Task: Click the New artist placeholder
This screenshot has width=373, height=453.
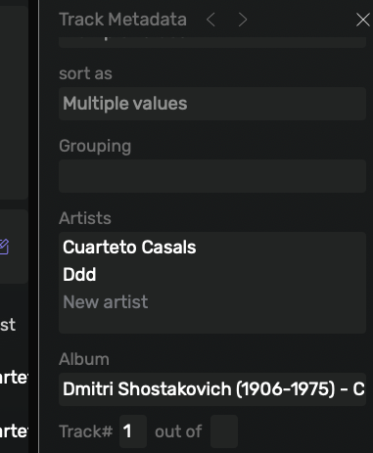Action: (106, 301)
